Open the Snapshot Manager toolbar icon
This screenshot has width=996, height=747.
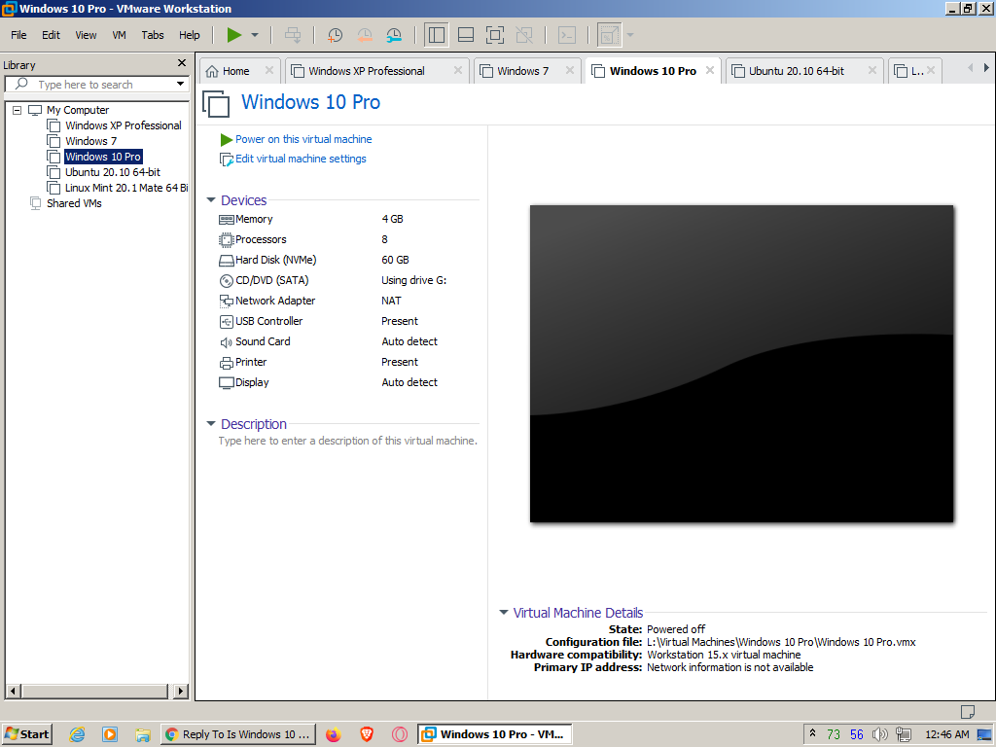tap(394, 35)
